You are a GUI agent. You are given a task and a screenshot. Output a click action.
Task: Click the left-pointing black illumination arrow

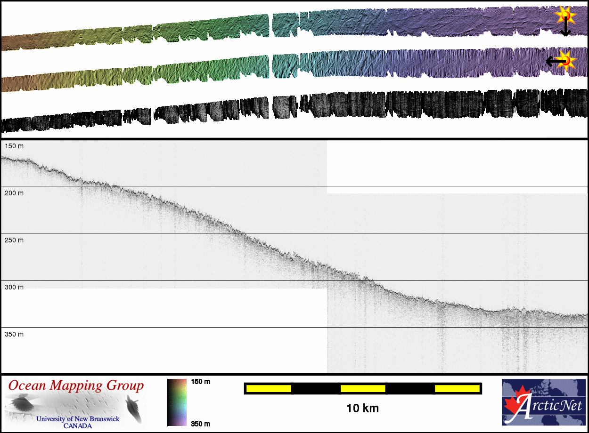(x=553, y=61)
